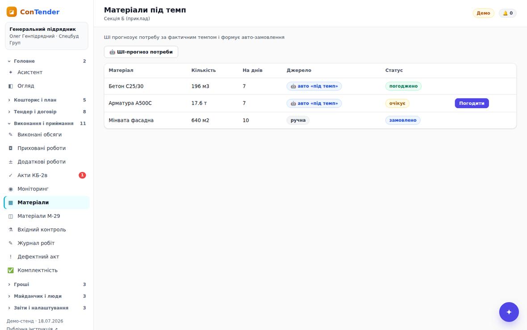
Task: Click the Моніторинг circle icon
Action: coord(10,189)
